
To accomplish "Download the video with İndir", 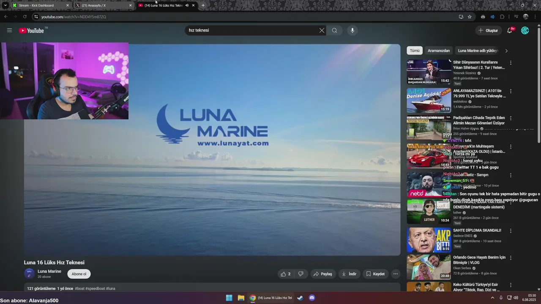I will pos(349,274).
